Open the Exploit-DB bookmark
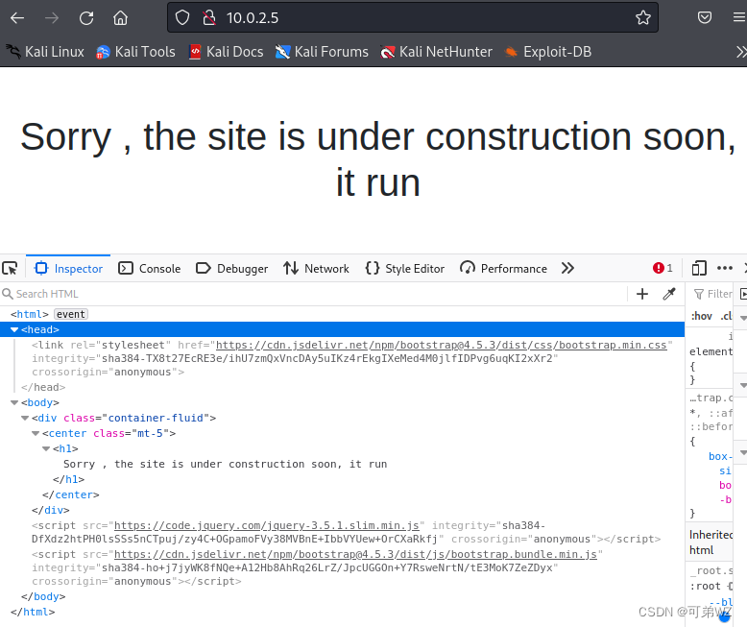The image size is (747, 627). click(x=548, y=52)
